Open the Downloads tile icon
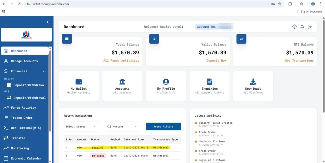Viewport: 325px width, 163px height. coord(253,82)
